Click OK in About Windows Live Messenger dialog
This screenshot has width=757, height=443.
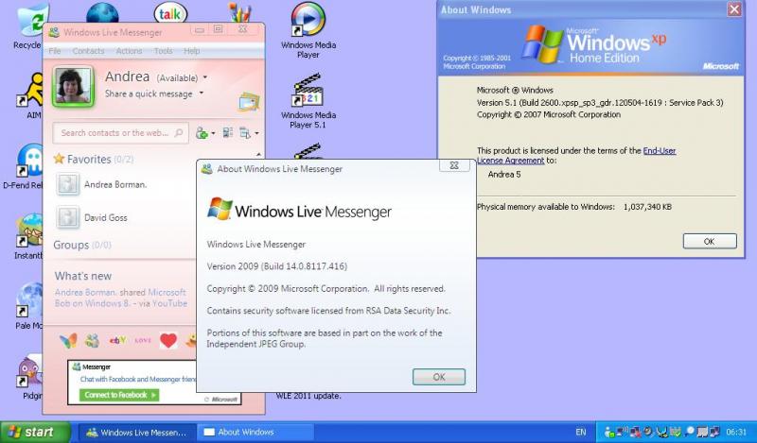(x=439, y=377)
